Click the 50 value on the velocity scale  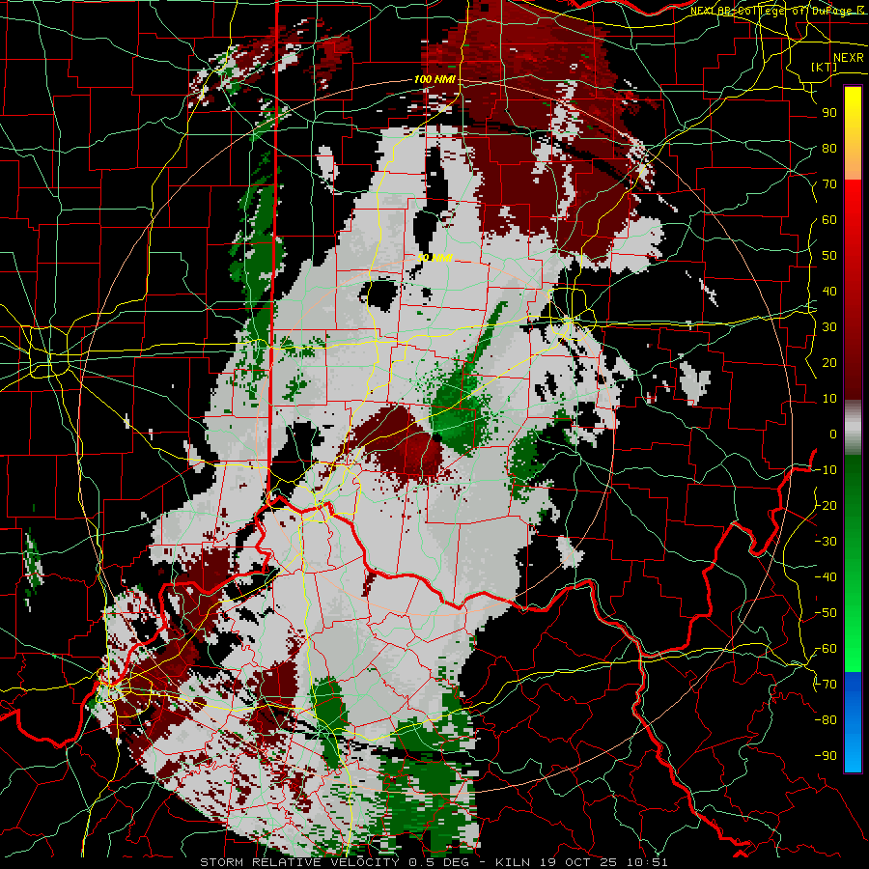point(829,256)
